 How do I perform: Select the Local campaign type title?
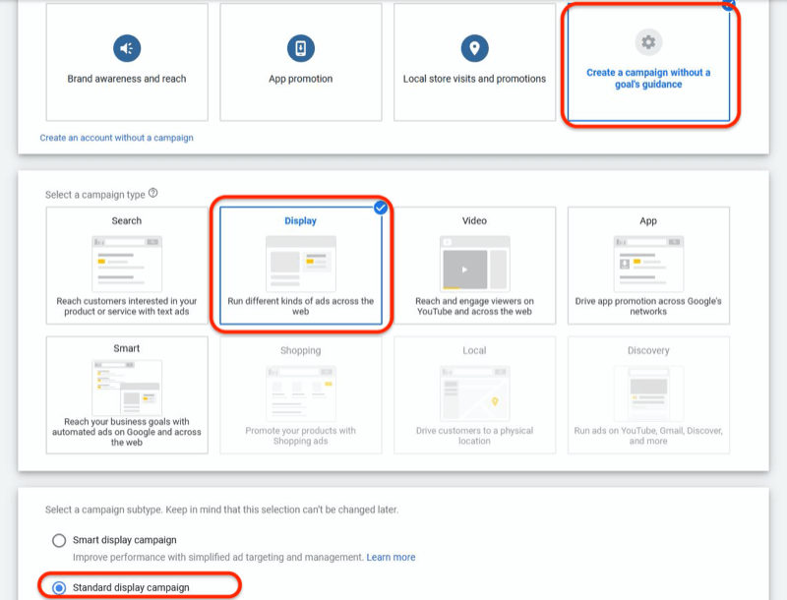click(x=474, y=350)
